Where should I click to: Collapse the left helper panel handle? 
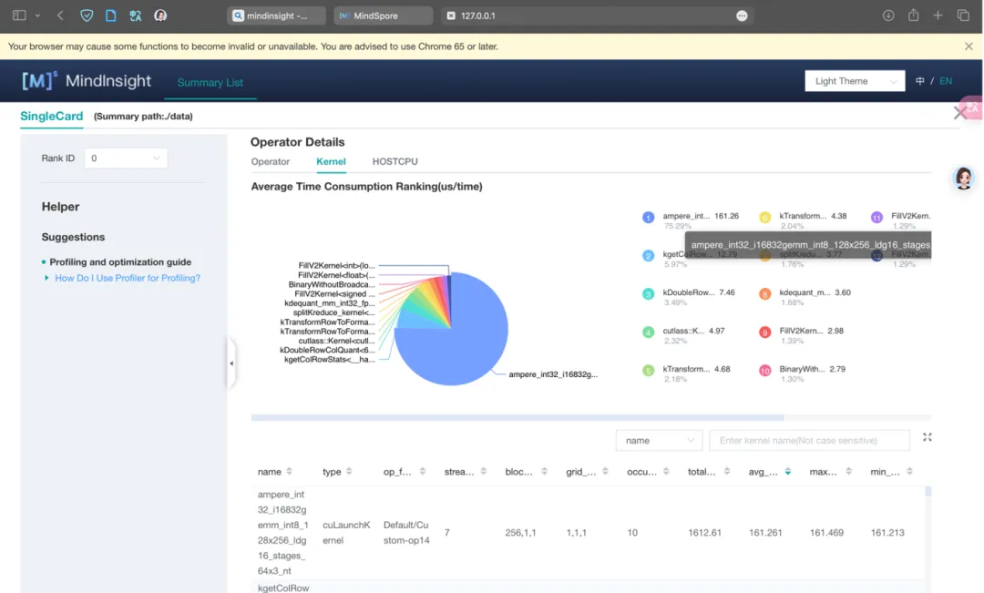[231, 363]
